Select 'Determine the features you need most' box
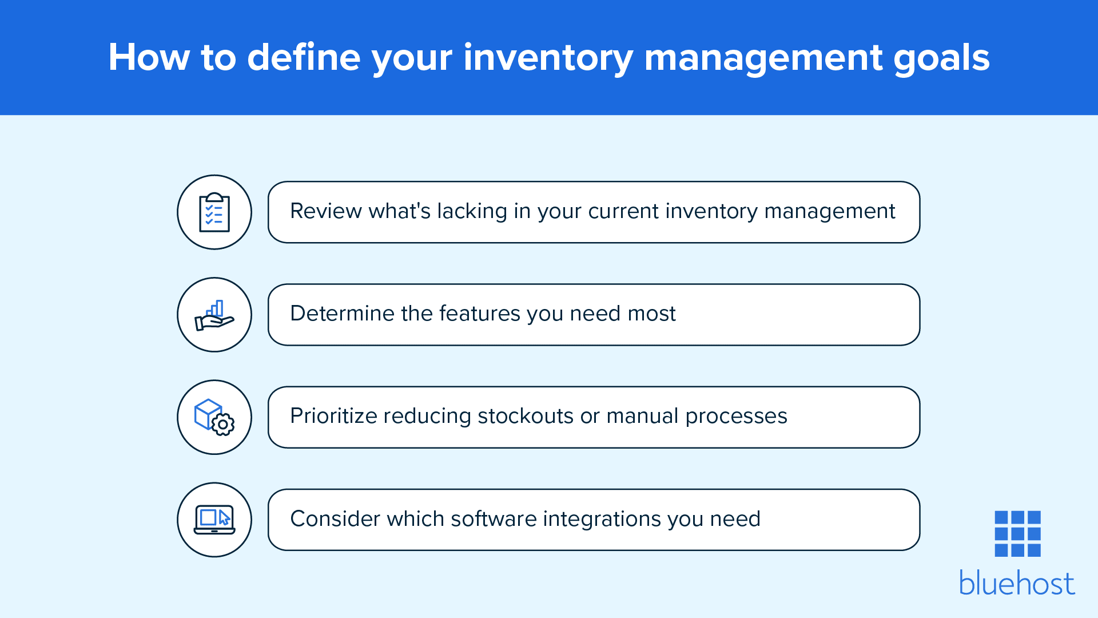The width and height of the screenshot is (1098, 618). pos(594,315)
